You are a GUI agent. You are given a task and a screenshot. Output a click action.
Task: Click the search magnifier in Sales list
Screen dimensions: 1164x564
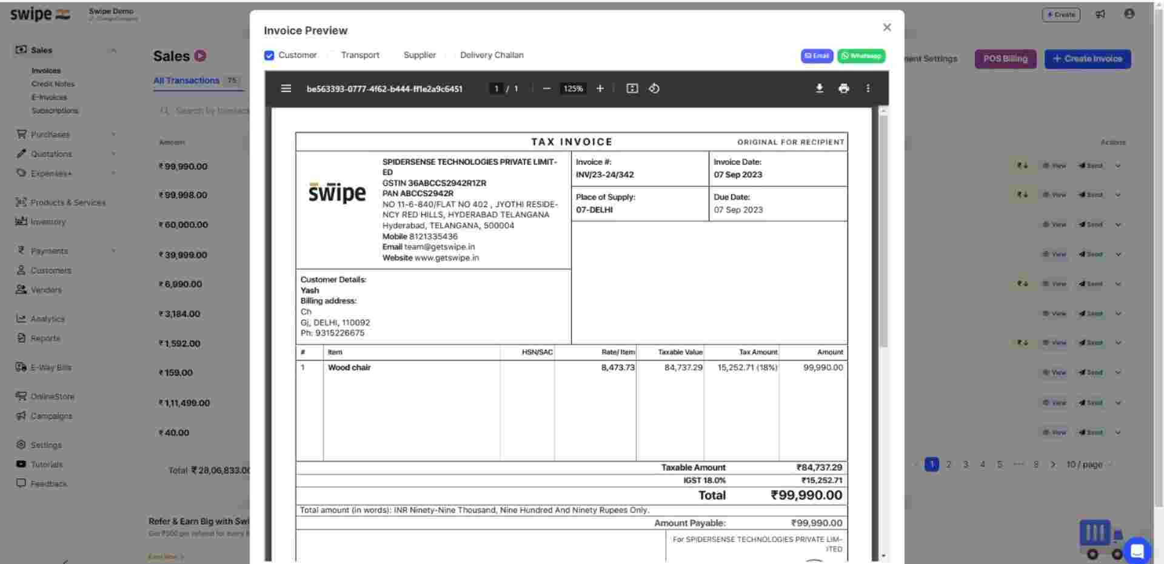click(164, 111)
